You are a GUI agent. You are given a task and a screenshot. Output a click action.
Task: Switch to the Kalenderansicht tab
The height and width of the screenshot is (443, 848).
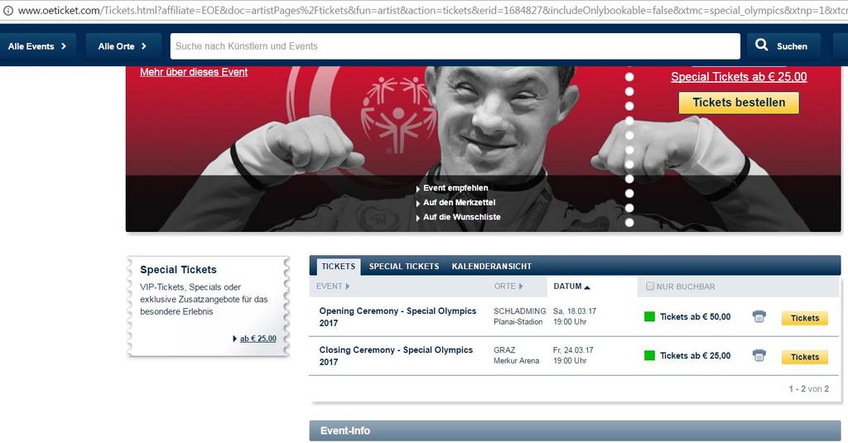[492, 266]
